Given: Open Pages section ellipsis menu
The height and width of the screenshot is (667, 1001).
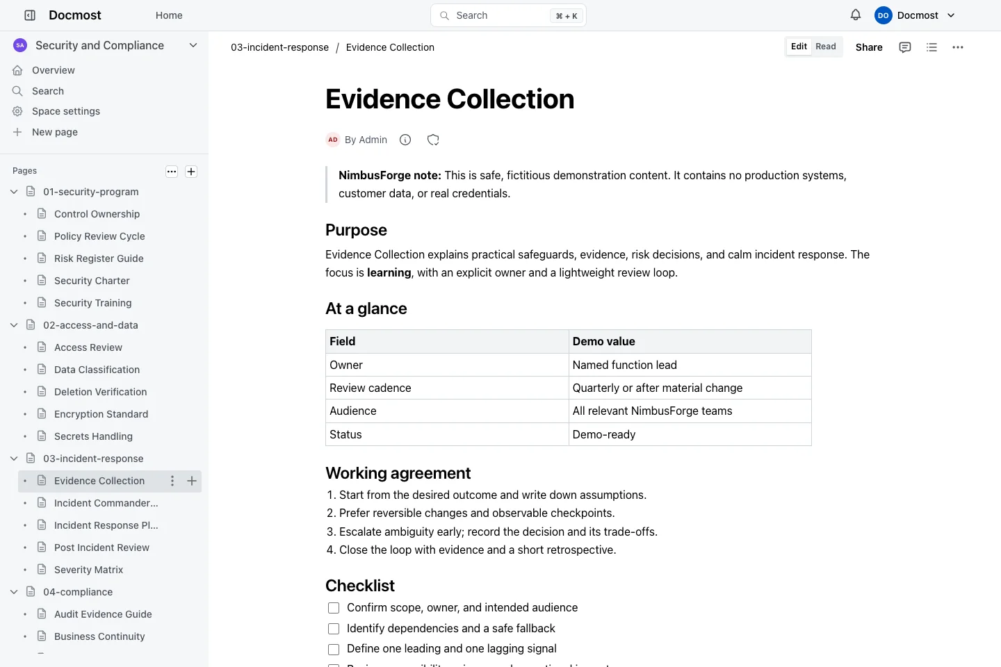Looking at the screenshot, I should point(172,172).
